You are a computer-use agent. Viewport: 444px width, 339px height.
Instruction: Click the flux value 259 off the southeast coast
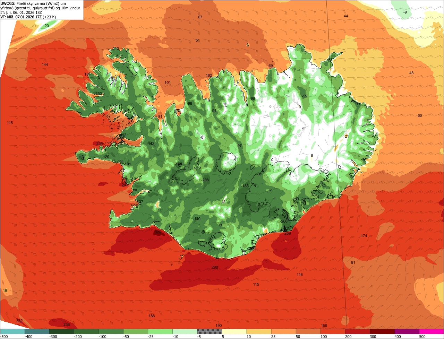click(288, 233)
